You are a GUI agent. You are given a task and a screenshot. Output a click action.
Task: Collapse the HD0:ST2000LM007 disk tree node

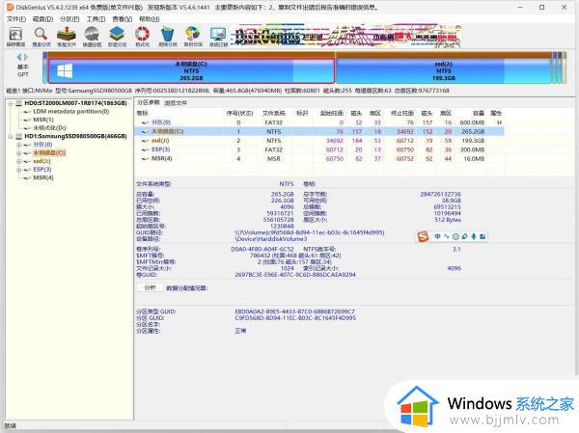point(11,103)
